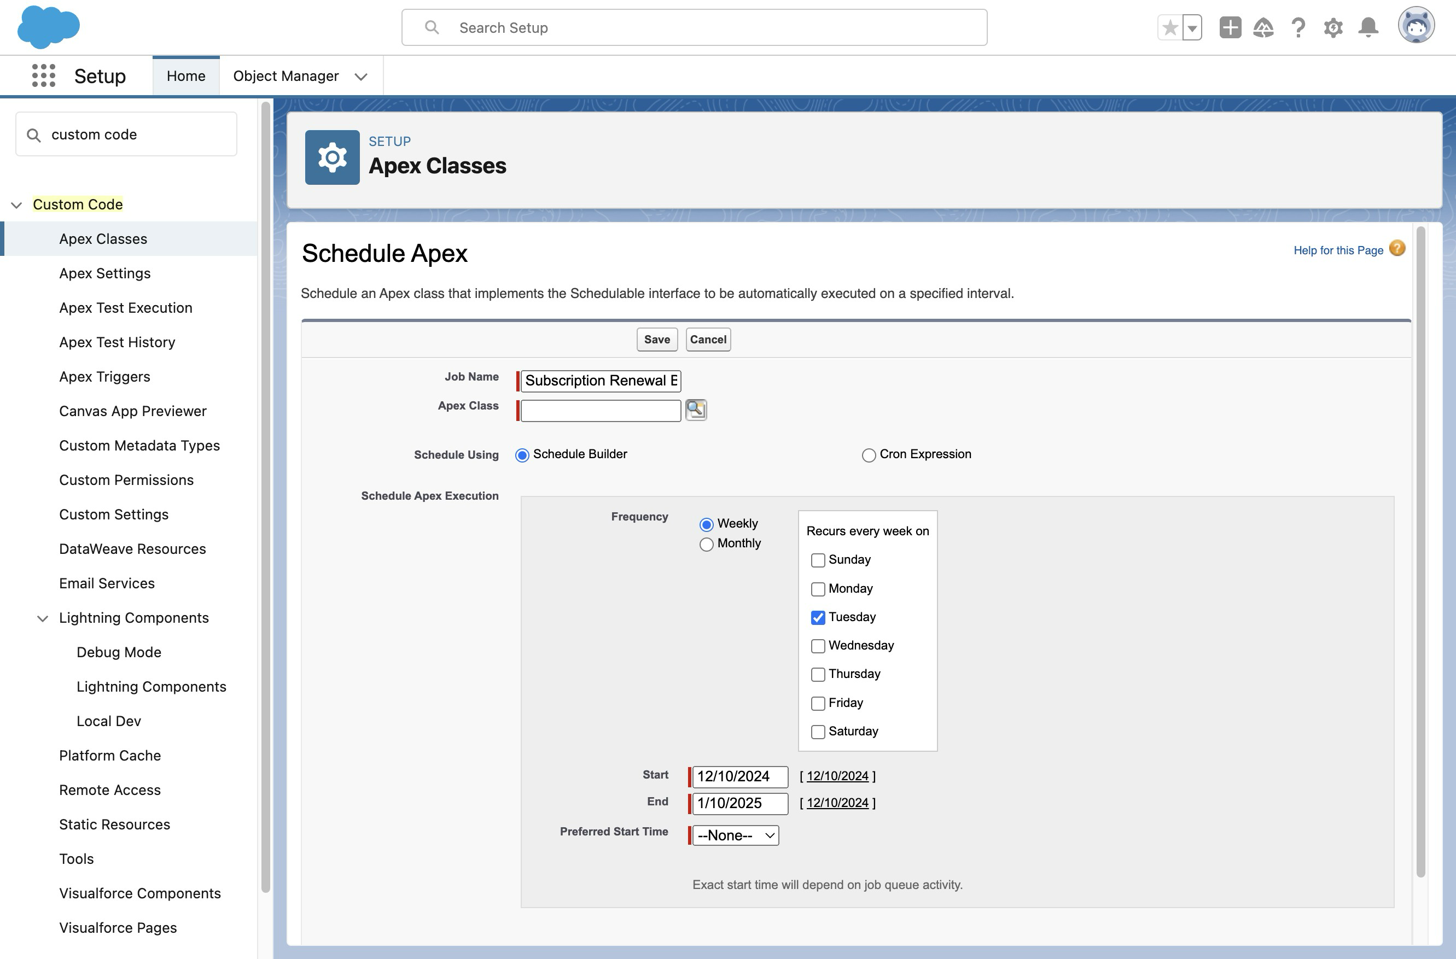Open the user profile avatar
The height and width of the screenshot is (959, 1456).
pos(1416,26)
